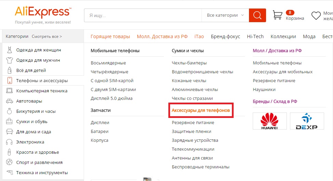
Task: Focus the Я ищу search field
Action: tap(143, 15)
